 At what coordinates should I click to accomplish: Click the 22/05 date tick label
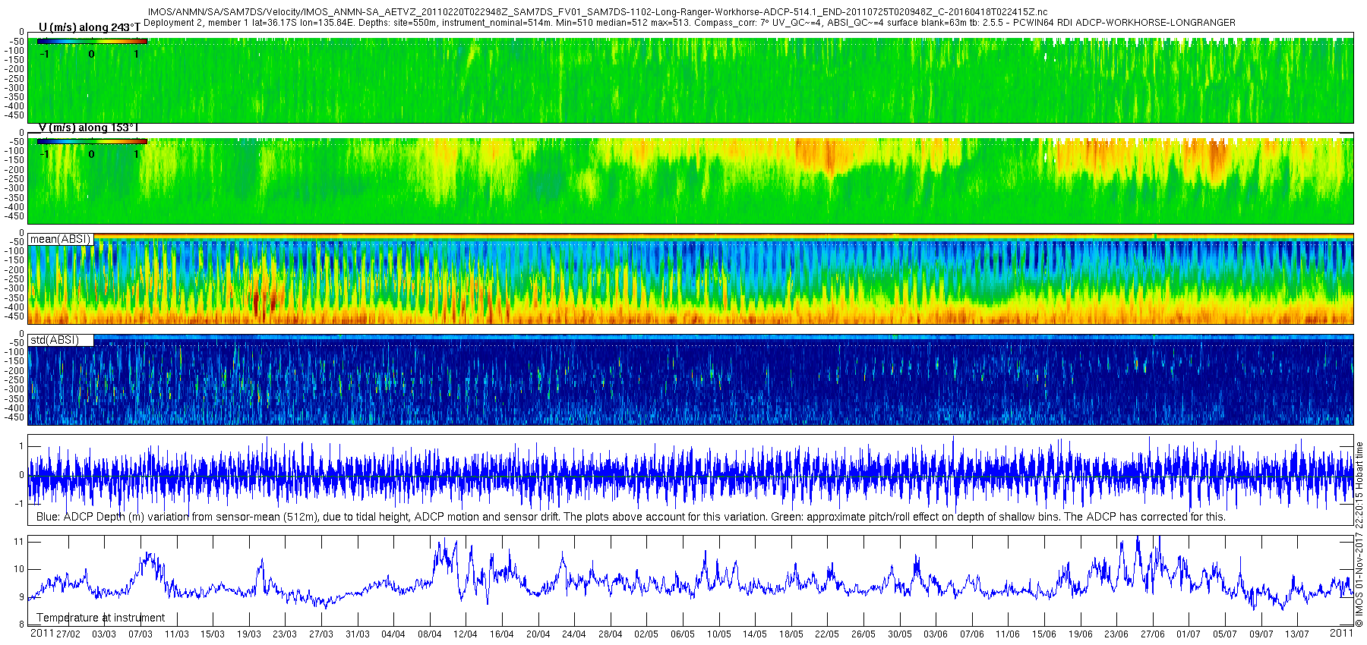coord(827,634)
